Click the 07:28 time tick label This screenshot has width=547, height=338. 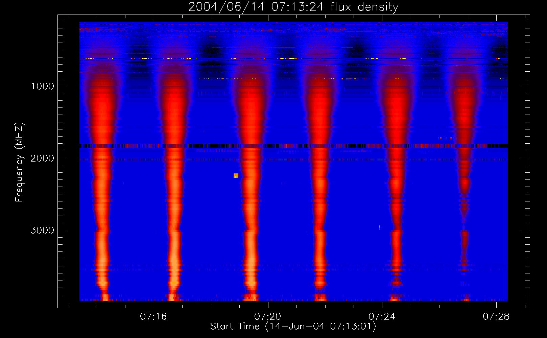point(496,317)
